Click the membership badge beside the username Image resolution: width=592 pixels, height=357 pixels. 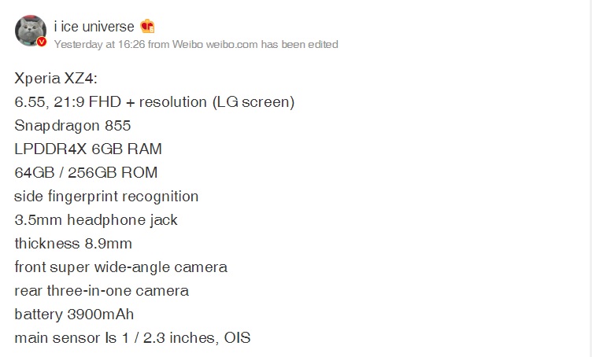(x=148, y=28)
